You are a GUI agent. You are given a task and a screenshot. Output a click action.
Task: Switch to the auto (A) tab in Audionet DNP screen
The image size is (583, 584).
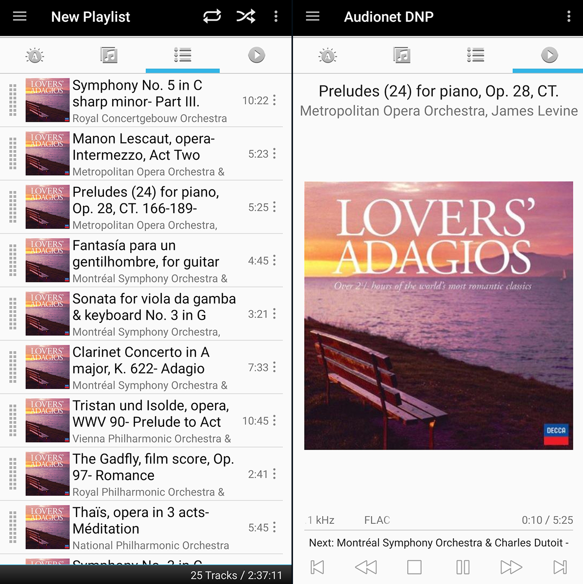(x=327, y=55)
